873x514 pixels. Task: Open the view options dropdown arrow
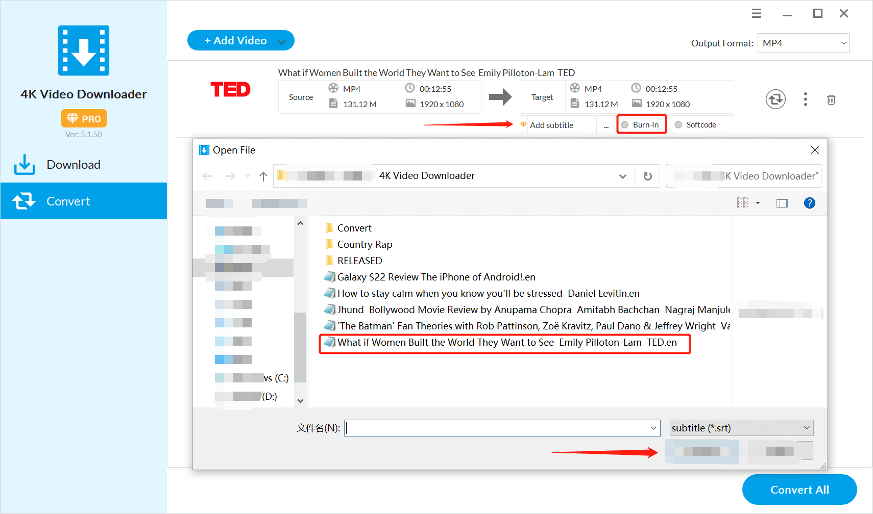coord(758,203)
